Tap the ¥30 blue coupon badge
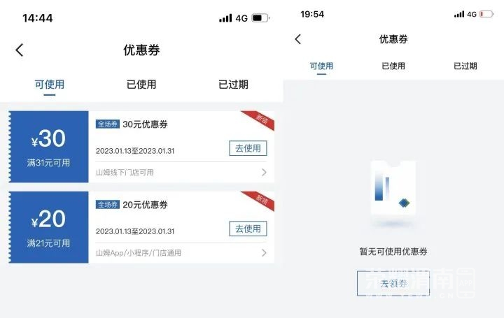The image size is (504, 318). (x=48, y=147)
